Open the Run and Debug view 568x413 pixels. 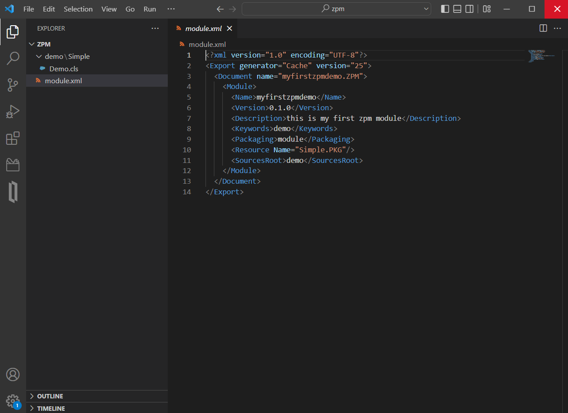coord(13,112)
